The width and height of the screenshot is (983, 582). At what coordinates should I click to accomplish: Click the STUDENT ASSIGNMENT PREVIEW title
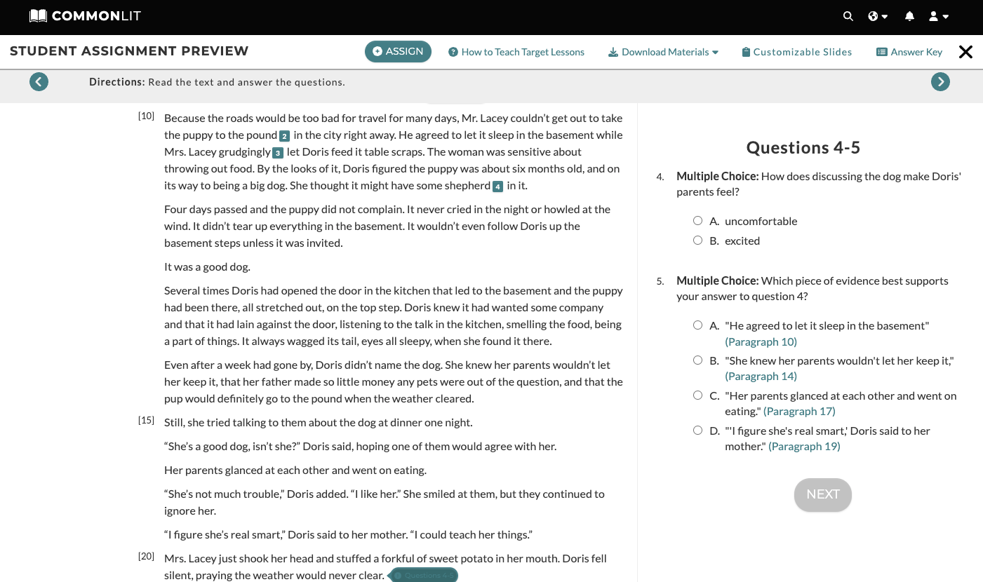point(129,51)
